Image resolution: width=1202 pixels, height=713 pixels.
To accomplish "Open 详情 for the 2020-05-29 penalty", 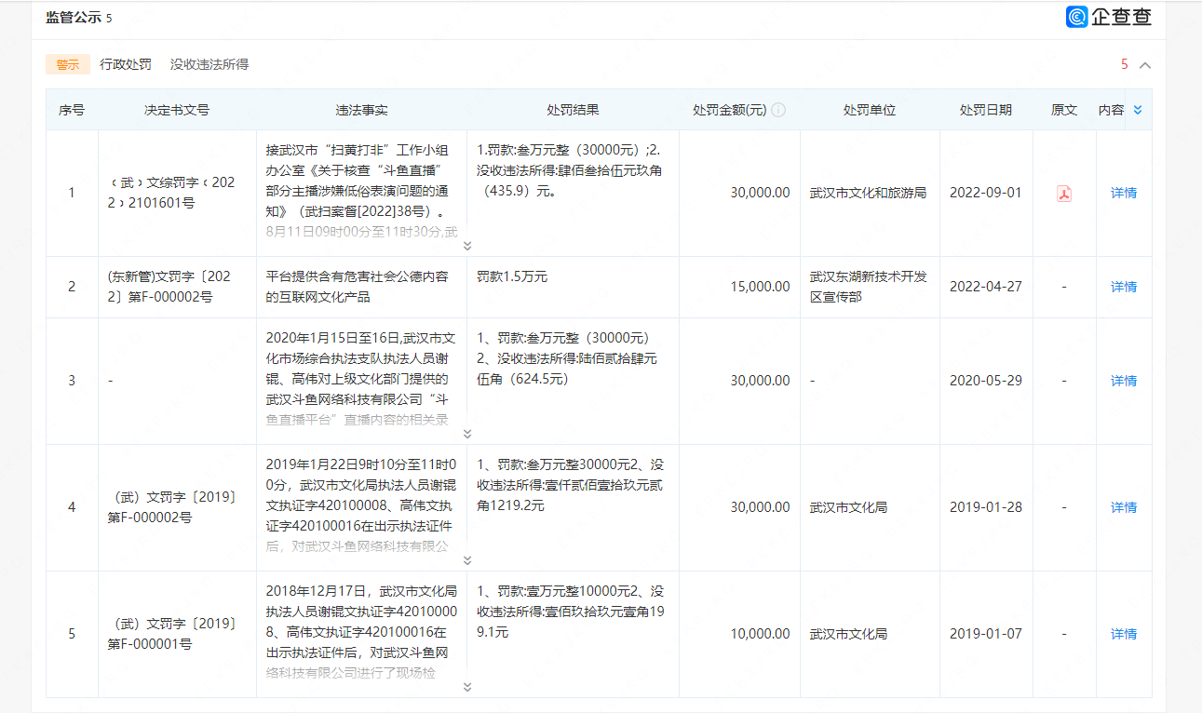I will [x=1124, y=381].
